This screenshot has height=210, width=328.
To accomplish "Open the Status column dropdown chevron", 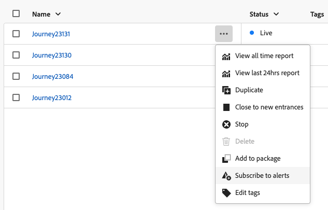I will click(277, 14).
